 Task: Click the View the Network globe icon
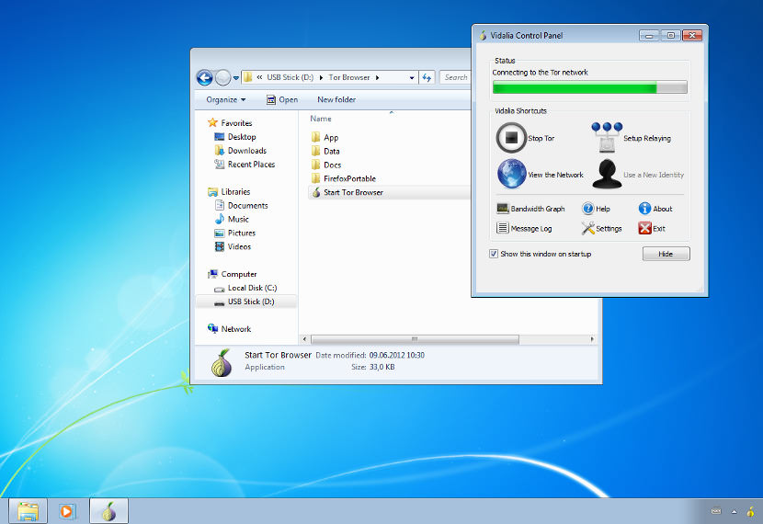[x=511, y=174]
